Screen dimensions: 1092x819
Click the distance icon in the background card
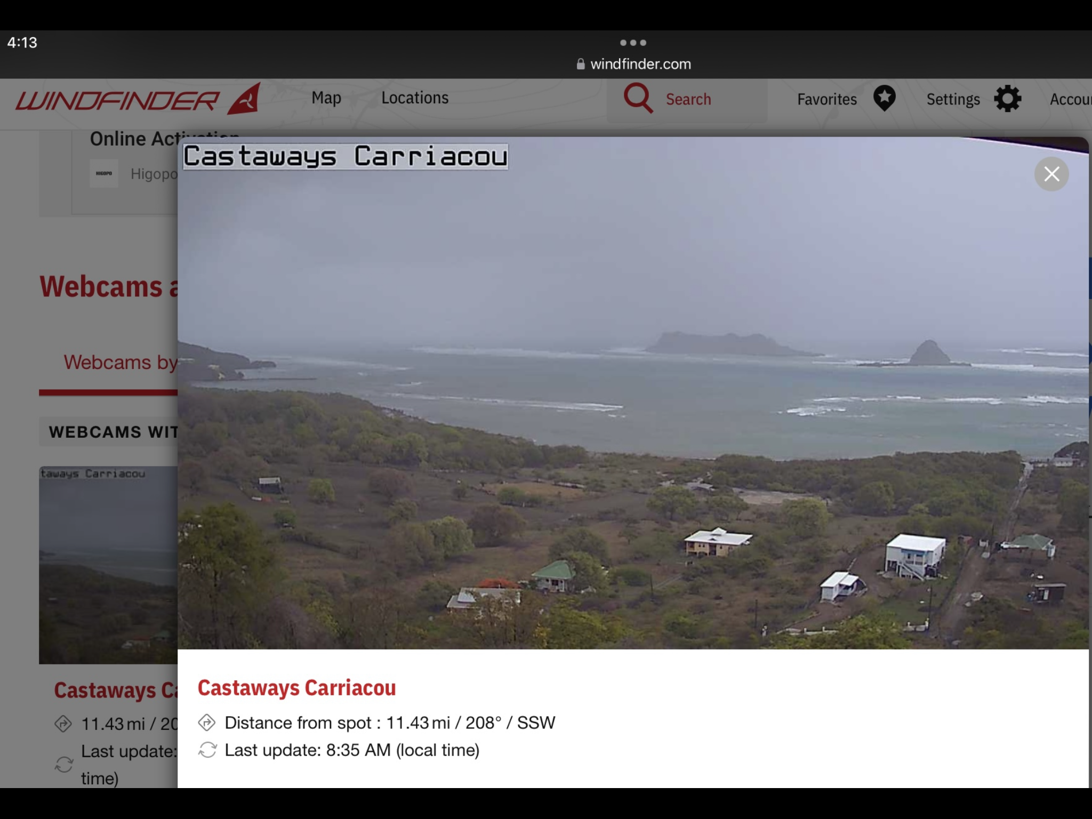pyautogui.click(x=63, y=724)
